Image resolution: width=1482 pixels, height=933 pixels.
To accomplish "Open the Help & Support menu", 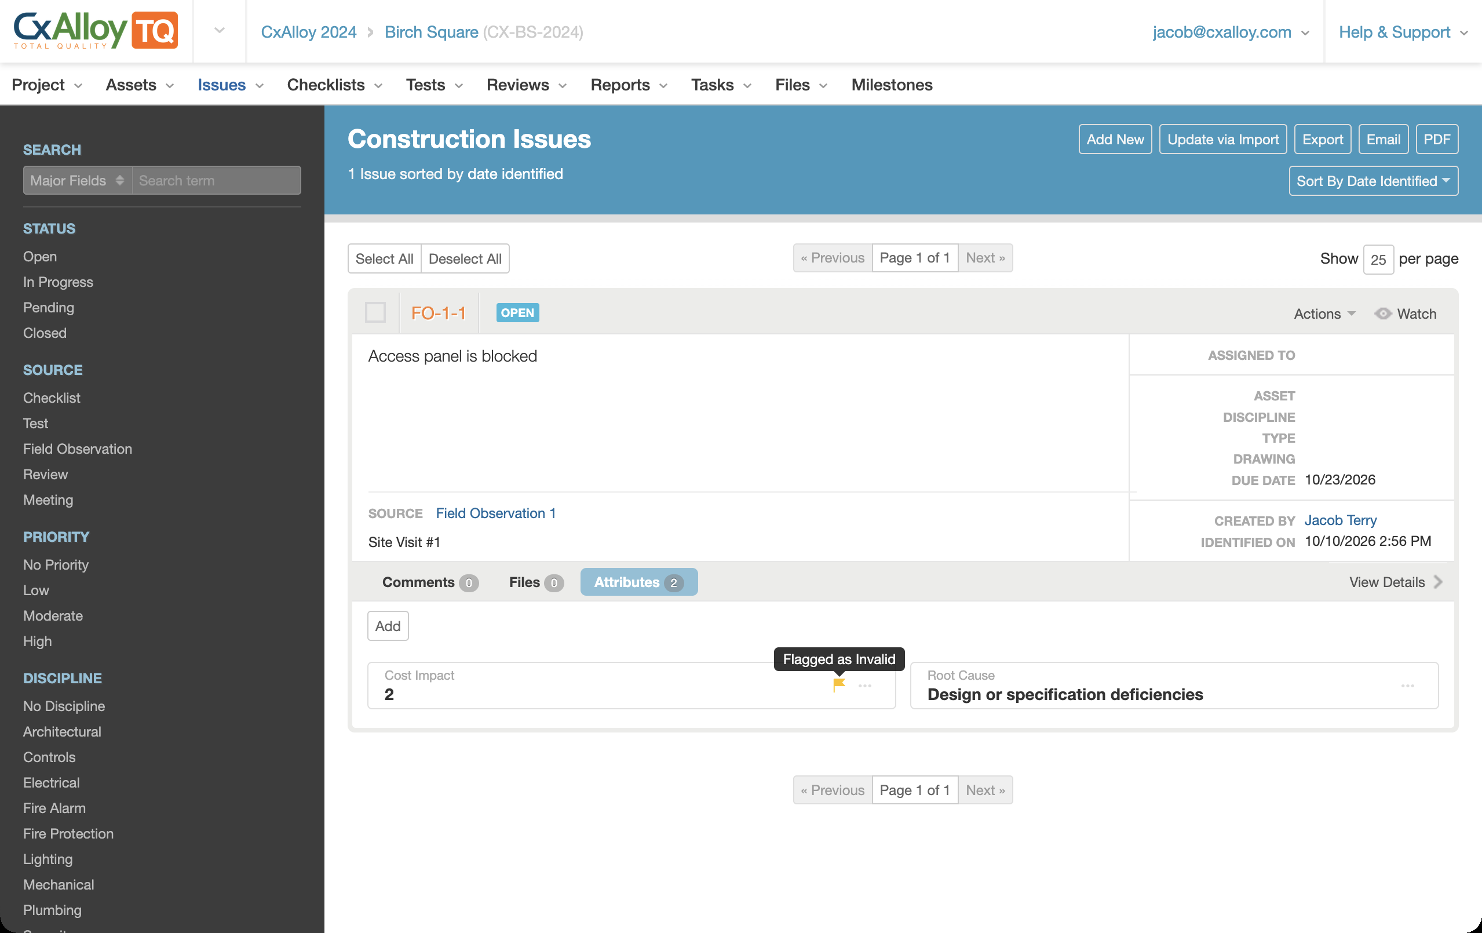I will (x=1403, y=32).
